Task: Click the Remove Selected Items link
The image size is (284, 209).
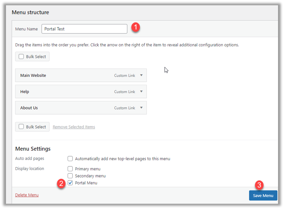Action: pos(74,127)
